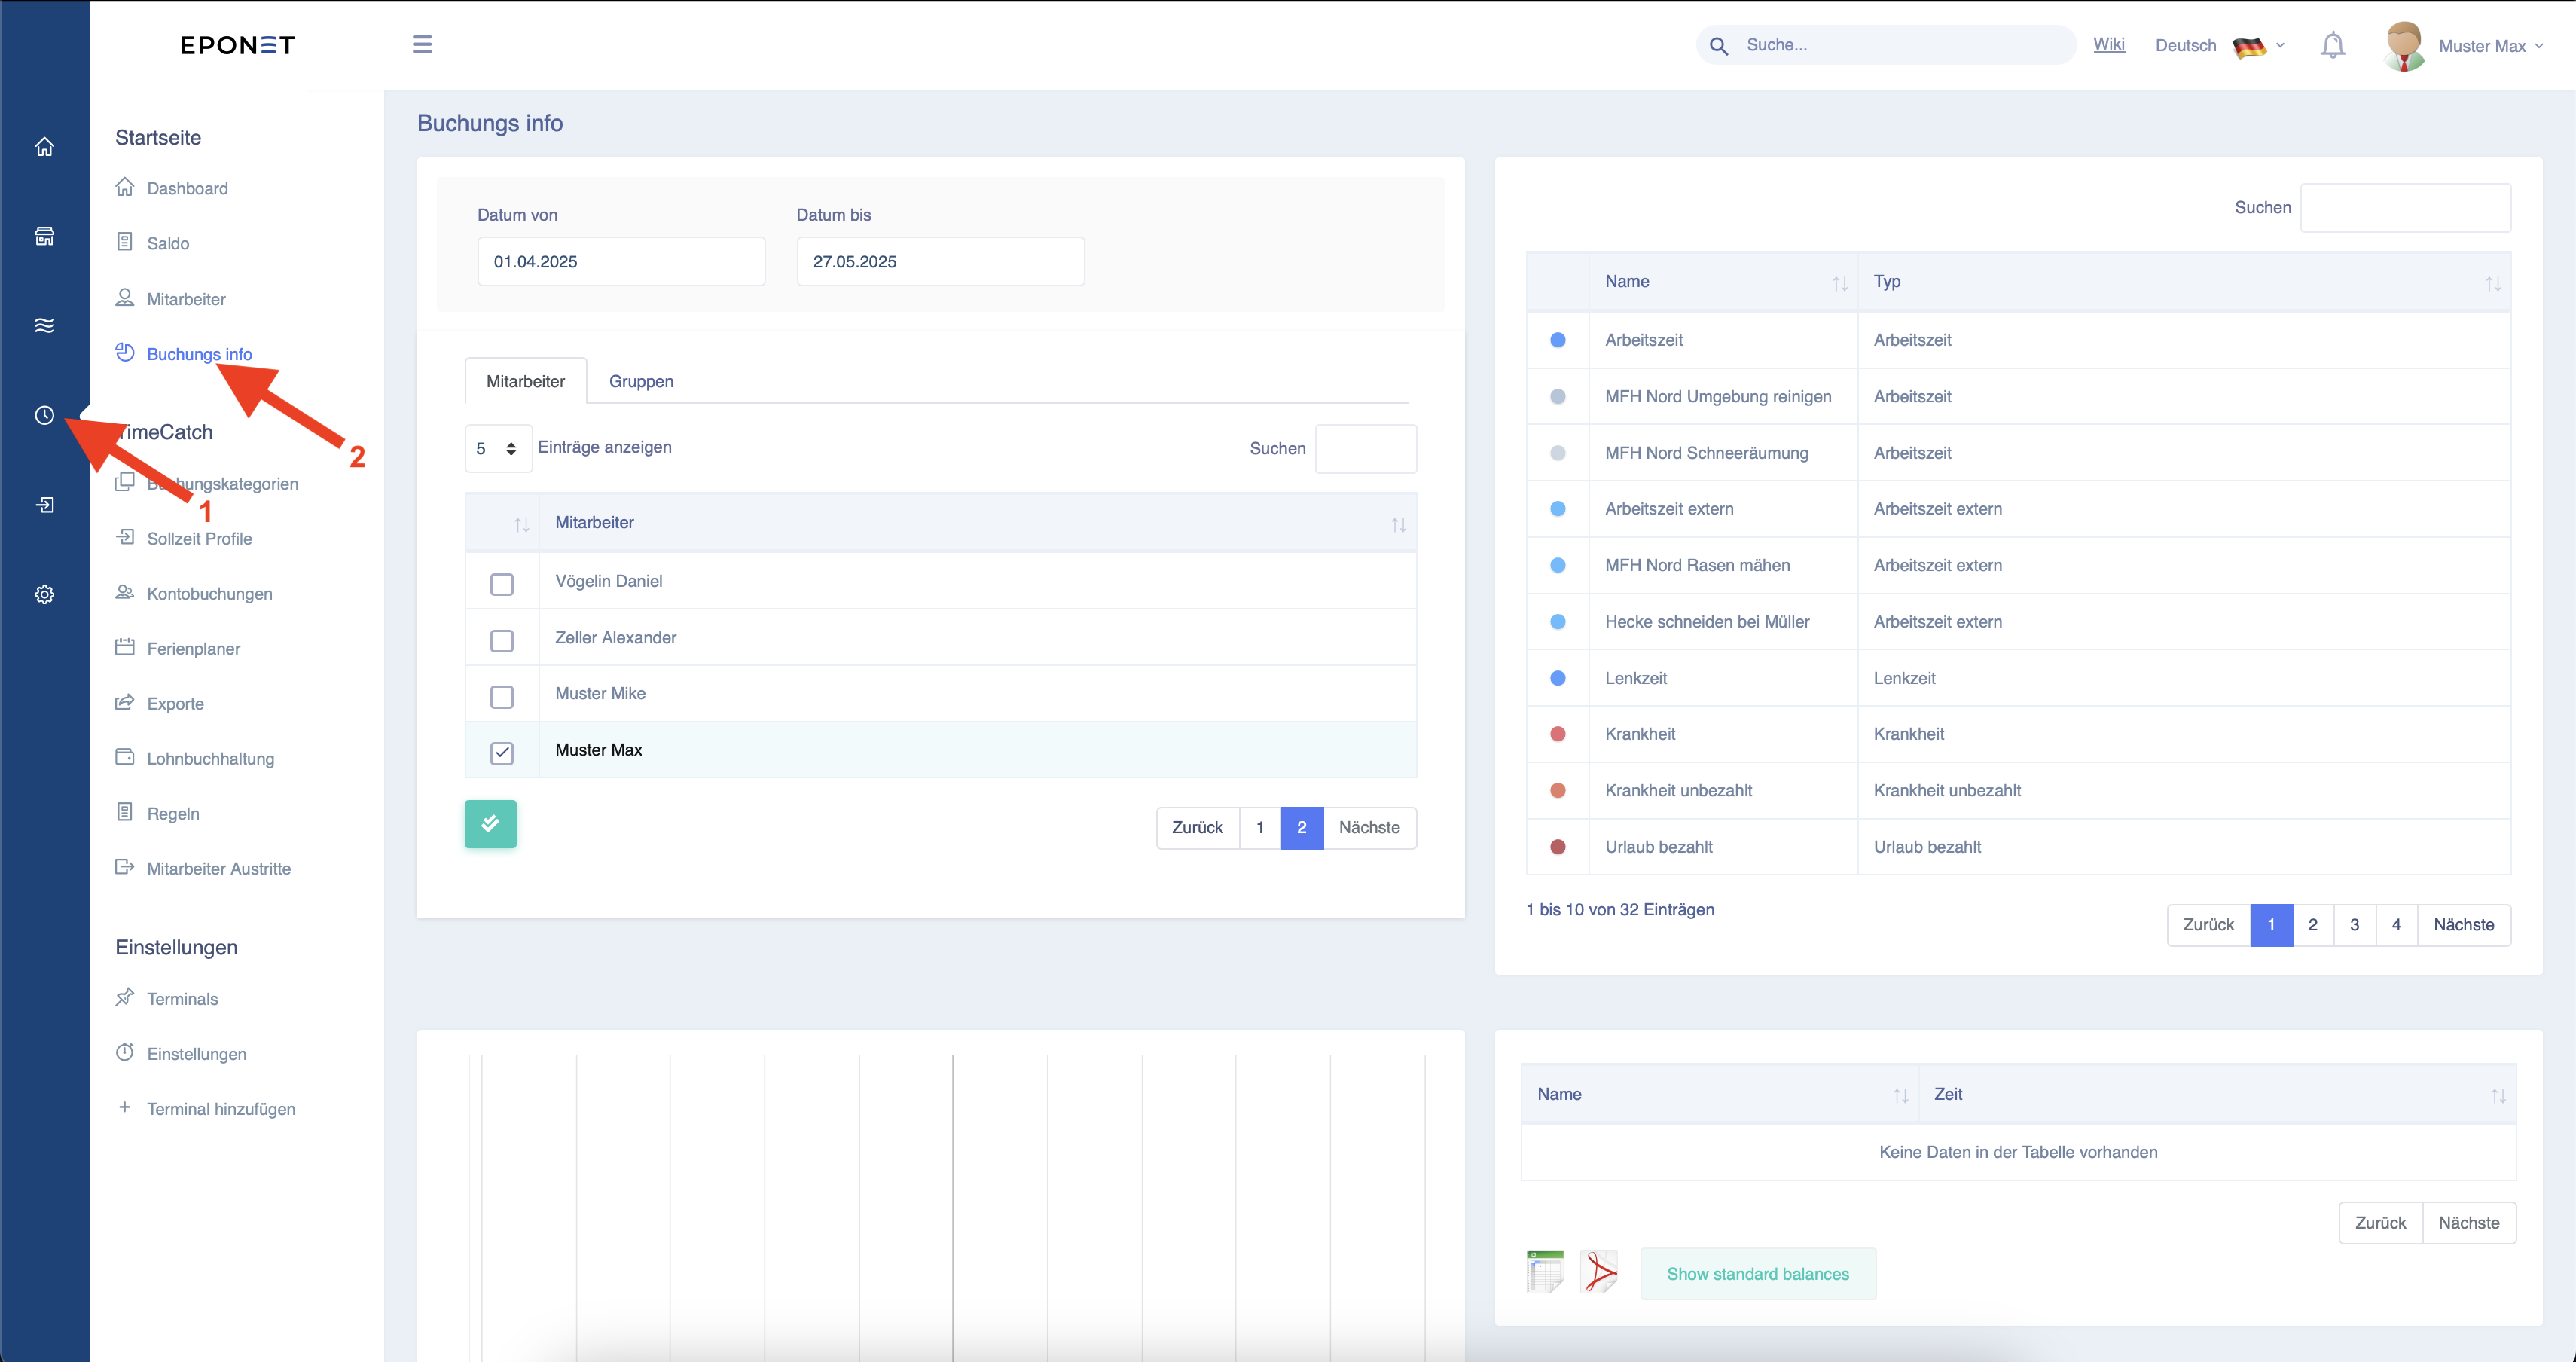Tick the Zeller Alexander checkbox

click(502, 640)
